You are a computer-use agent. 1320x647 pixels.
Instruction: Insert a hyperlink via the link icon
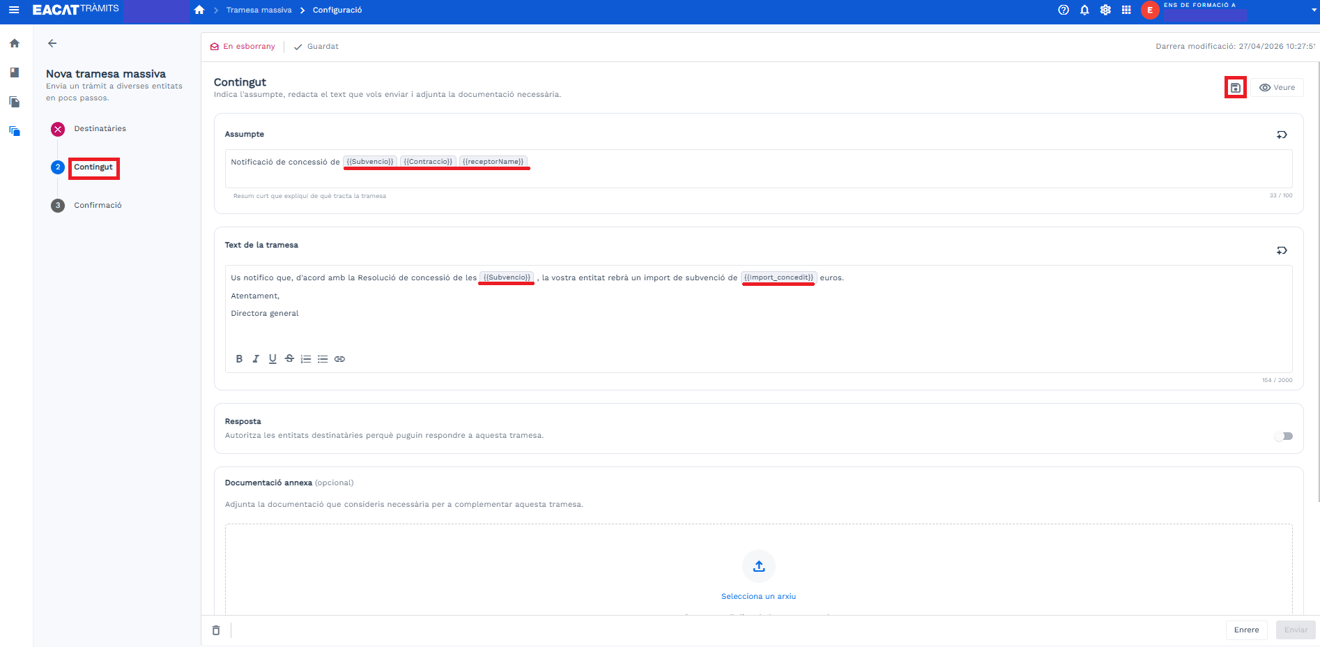[339, 359]
